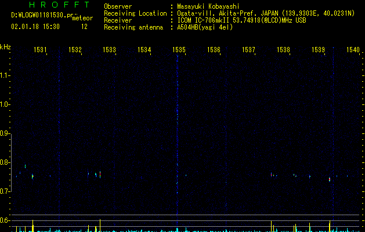This screenshot has height=232, width=365.
Task: Click the HROFFT title text
Action: coord(59,5)
